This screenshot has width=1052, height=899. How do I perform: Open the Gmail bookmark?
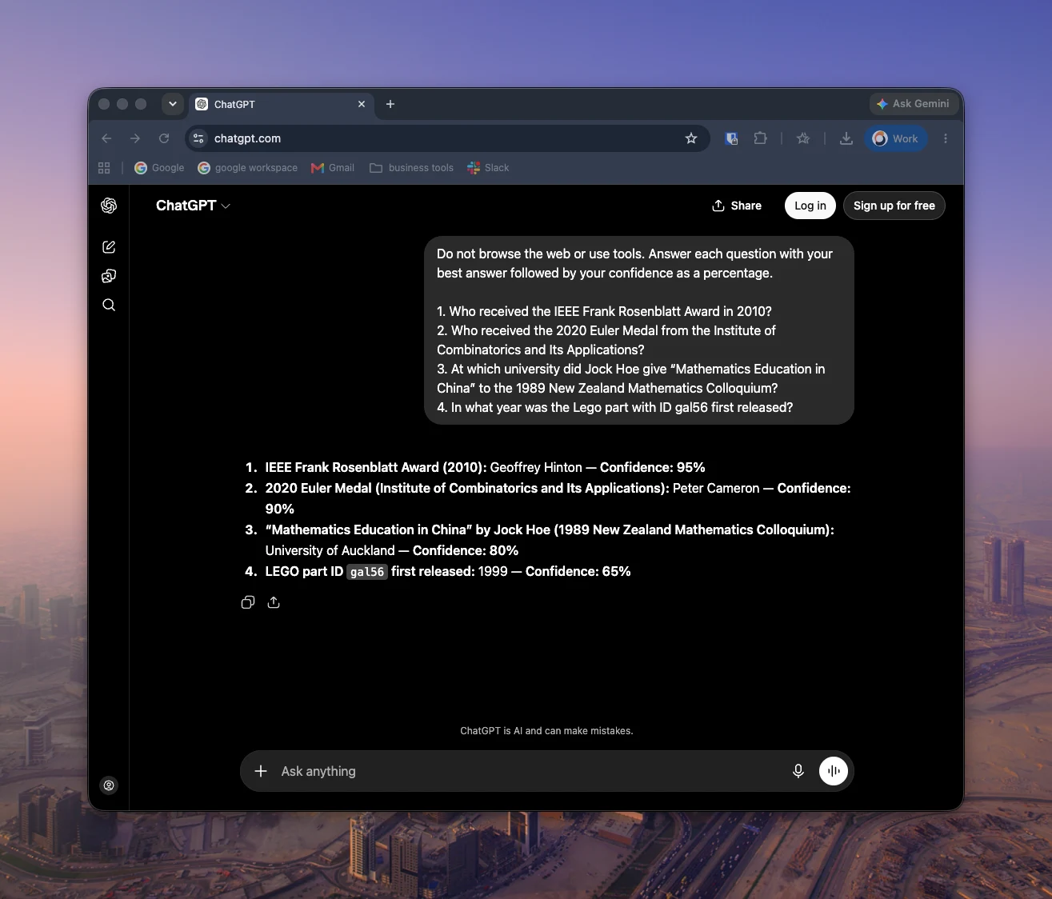tap(333, 168)
